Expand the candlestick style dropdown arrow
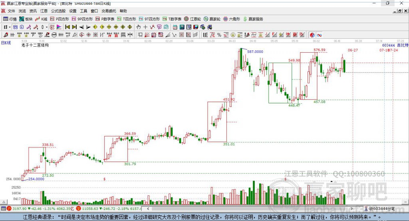This screenshot has width=409, height=221. pyautogui.click(x=47, y=27)
